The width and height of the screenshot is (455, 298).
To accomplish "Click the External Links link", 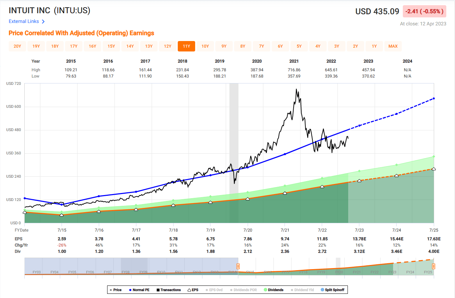I will [x=23, y=21].
